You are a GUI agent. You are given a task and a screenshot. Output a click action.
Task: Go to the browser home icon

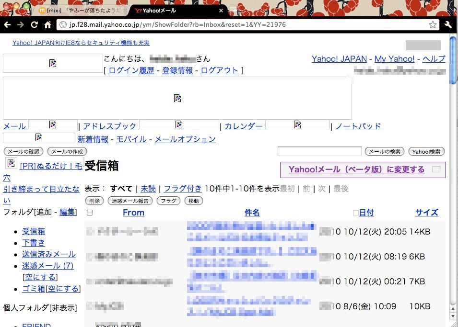pyautogui.click(x=47, y=25)
